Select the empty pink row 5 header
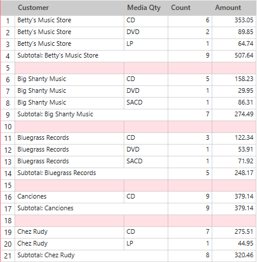 [8, 68]
